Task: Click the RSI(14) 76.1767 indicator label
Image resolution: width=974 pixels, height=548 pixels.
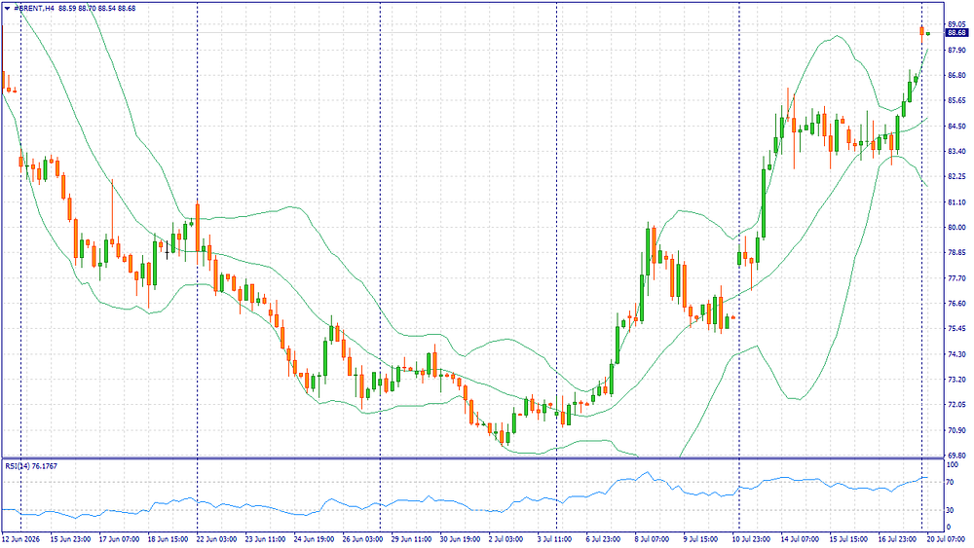Action: click(x=32, y=466)
